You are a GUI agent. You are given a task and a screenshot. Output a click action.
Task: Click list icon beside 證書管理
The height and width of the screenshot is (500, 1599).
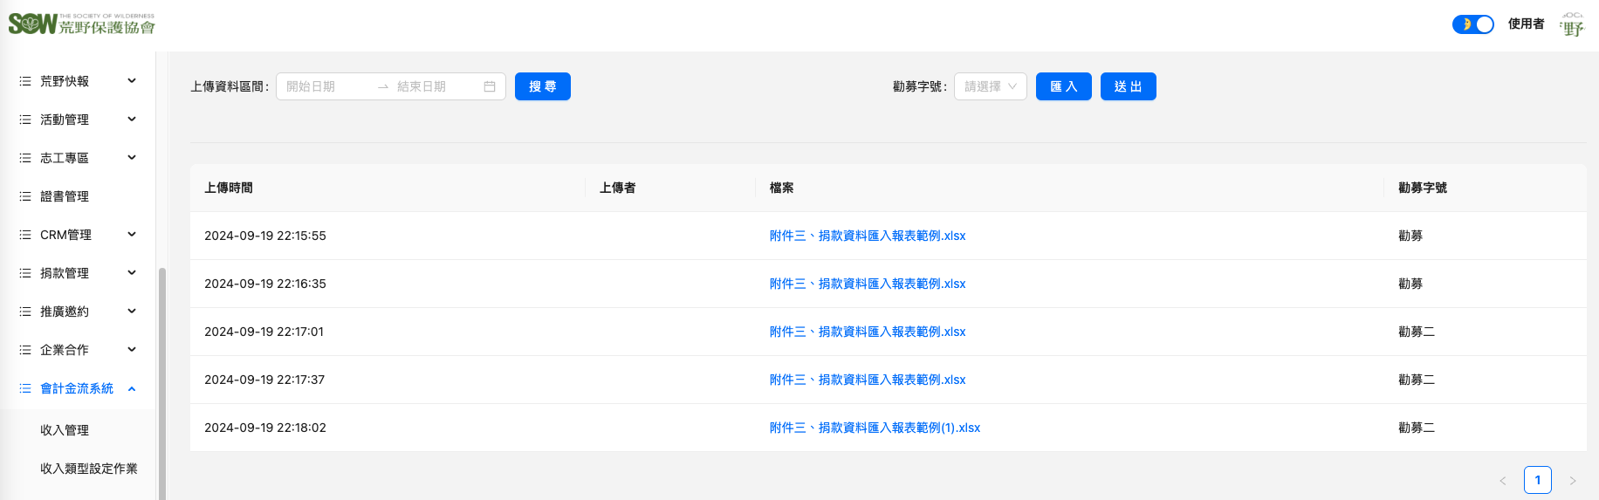click(x=25, y=196)
